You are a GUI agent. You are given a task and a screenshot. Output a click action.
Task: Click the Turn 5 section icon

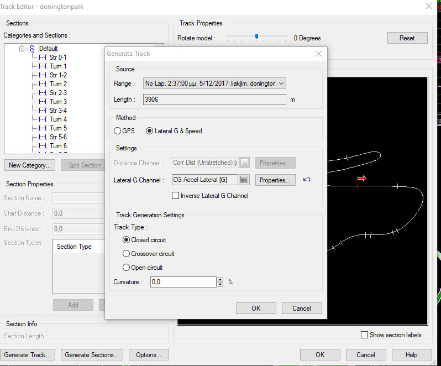pos(43,128)
